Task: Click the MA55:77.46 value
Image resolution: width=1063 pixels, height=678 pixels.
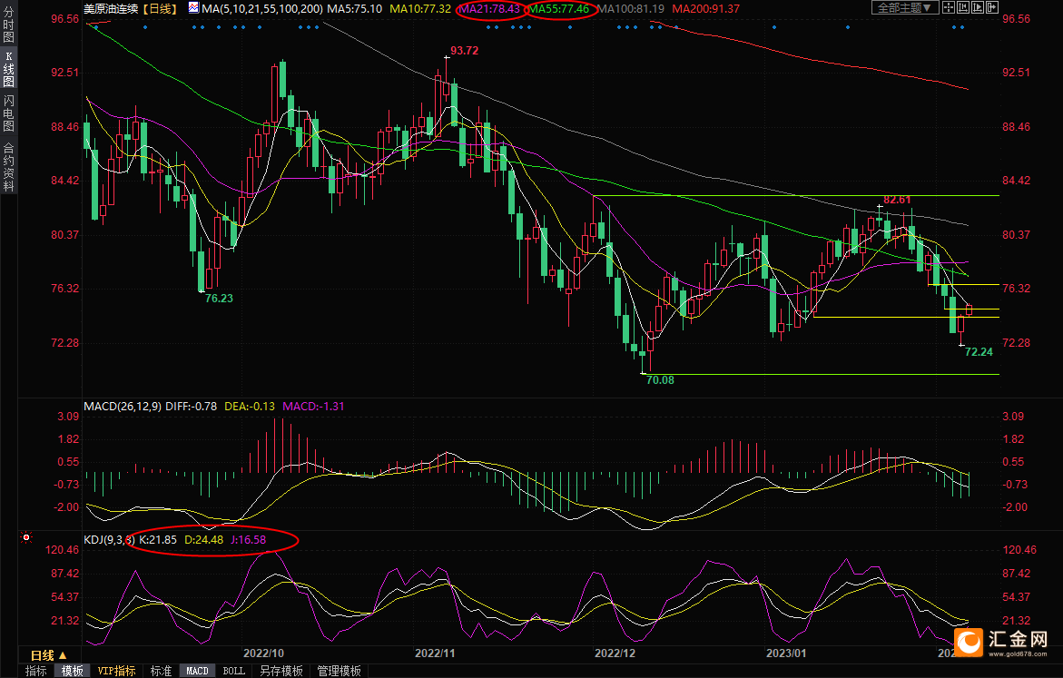Action: [559, 9]
